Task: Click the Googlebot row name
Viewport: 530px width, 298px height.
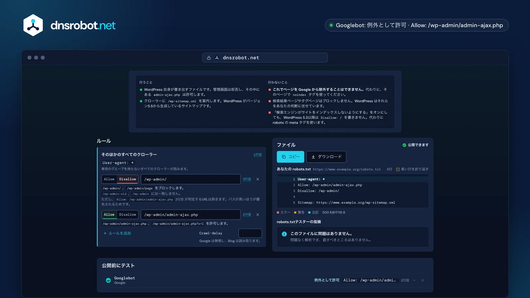Action: pos(125,278)
